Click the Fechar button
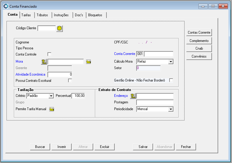The height and width of the screenshot is (163, 232). coord(186,147)
